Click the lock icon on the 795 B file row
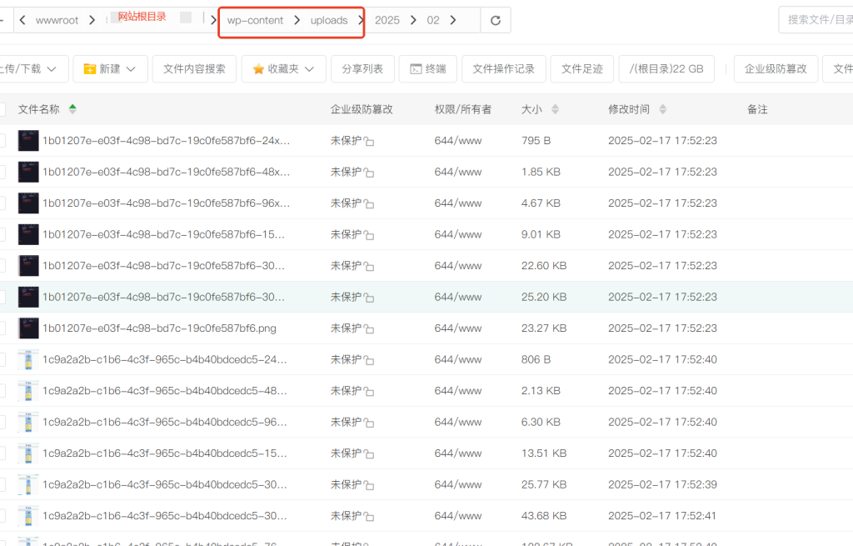The width and height of the screenshot is (853, 546). [369, 142]
